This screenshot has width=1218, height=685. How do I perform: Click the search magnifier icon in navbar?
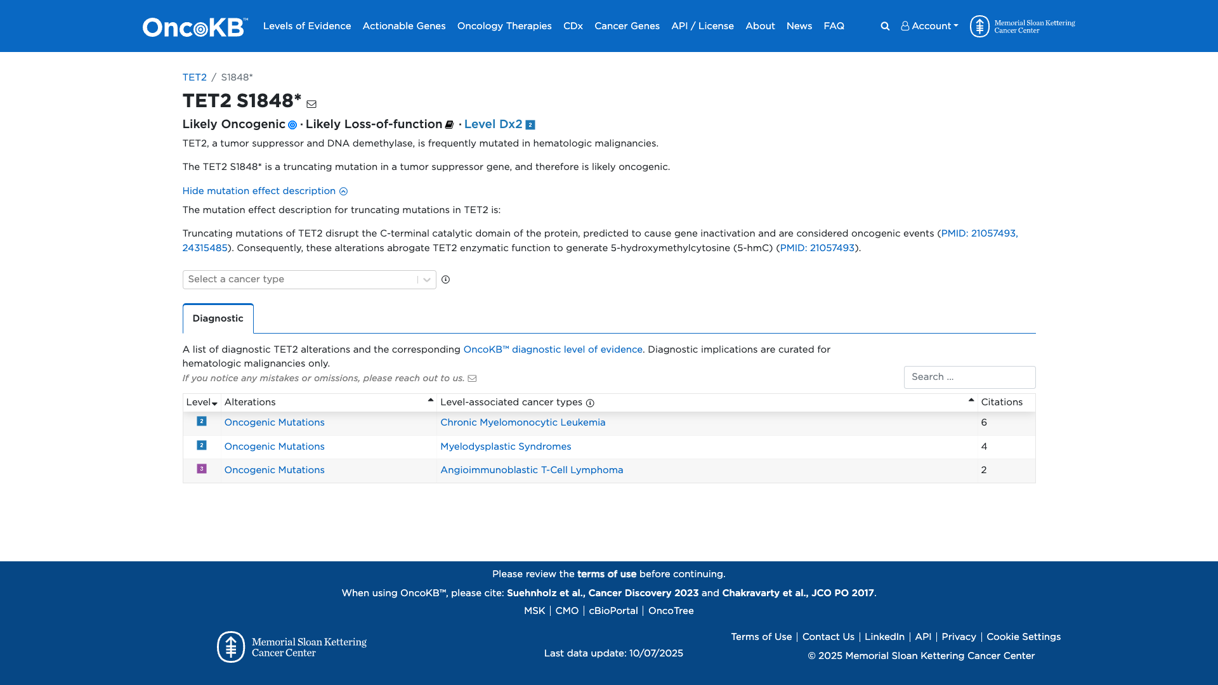tap(885, 26)
